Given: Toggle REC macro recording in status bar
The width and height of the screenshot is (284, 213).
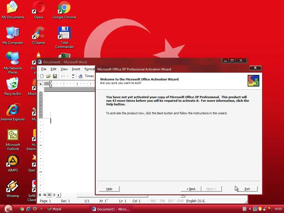Looking at the screenshot, I should coord(153,201).
